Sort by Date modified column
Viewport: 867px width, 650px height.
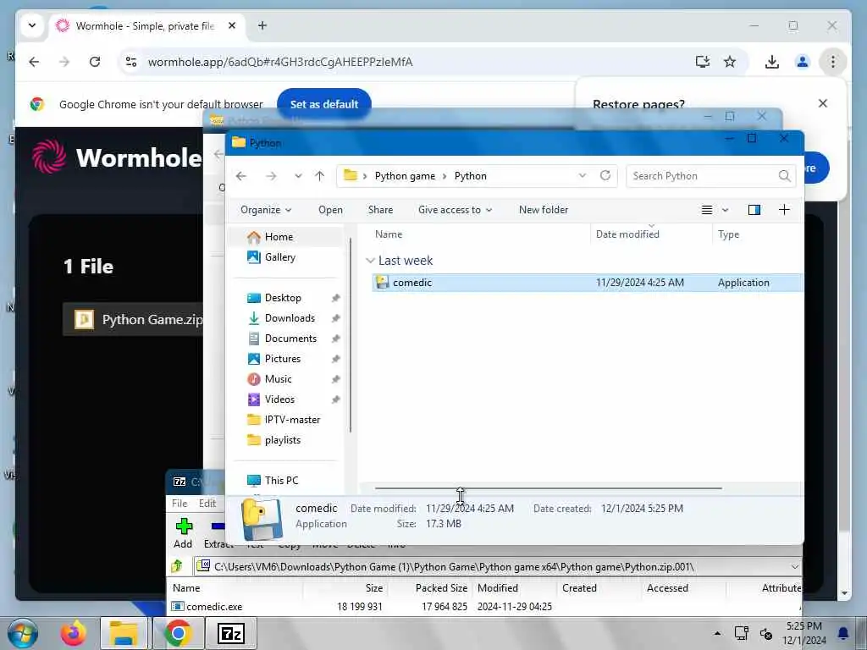[x=627, y=234]
